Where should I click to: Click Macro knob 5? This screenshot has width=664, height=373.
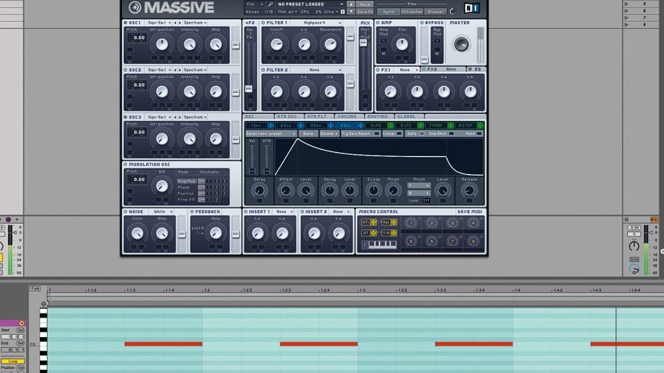coord(410,241)
